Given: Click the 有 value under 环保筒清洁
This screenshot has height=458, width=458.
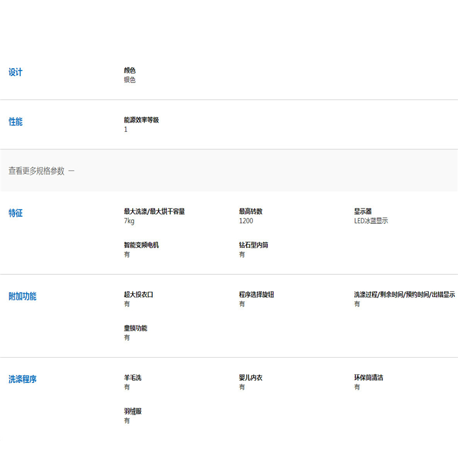Looking at the screenshot, I should (357, 387).
